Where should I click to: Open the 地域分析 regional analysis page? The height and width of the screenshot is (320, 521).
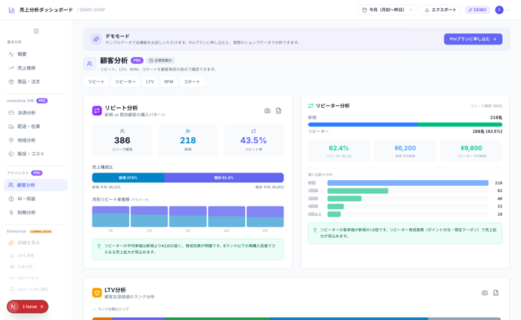pyautogui.click(x=35, y=140)
